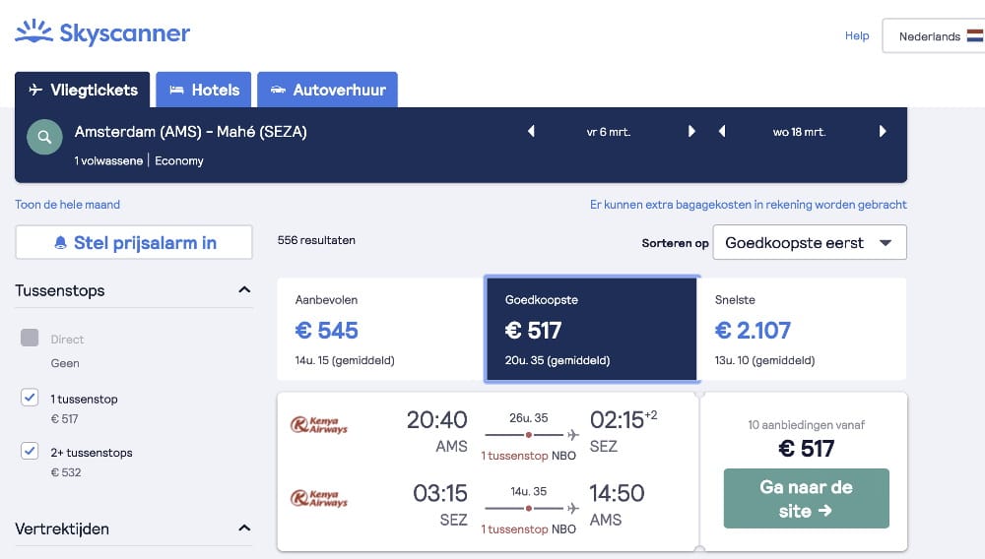Image resolution: width=985 pixels, height=559 pixels.
Task: Click the Dutch flag icon
Action: (975, 35)
